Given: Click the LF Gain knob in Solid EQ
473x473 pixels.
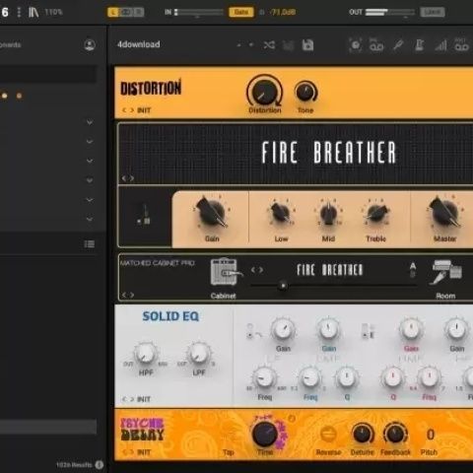Looking at the screenshot, I should [283, 329].
